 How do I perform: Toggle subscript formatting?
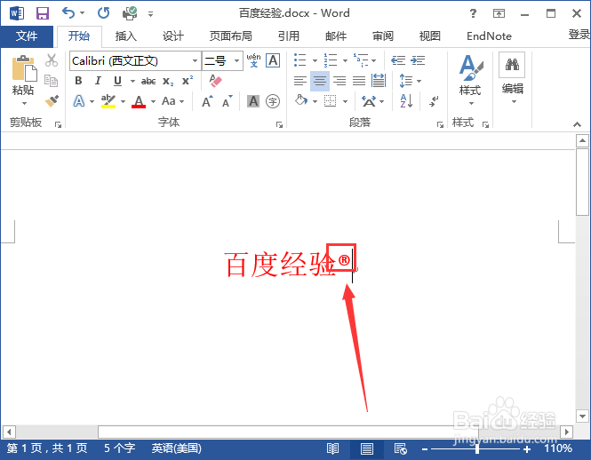coord(168,81)
